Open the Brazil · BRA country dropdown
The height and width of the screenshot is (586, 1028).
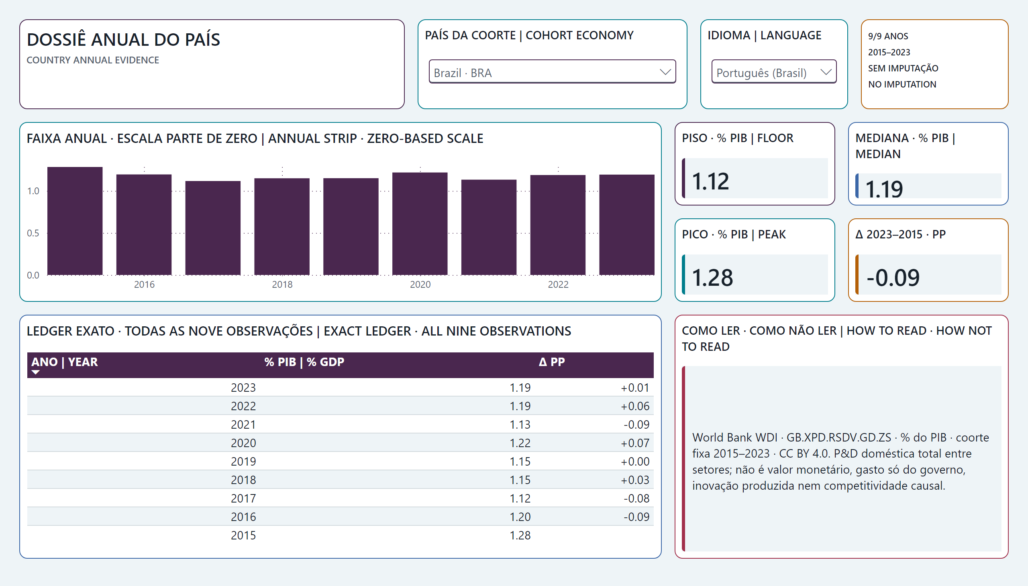click(x=552, y=72)
